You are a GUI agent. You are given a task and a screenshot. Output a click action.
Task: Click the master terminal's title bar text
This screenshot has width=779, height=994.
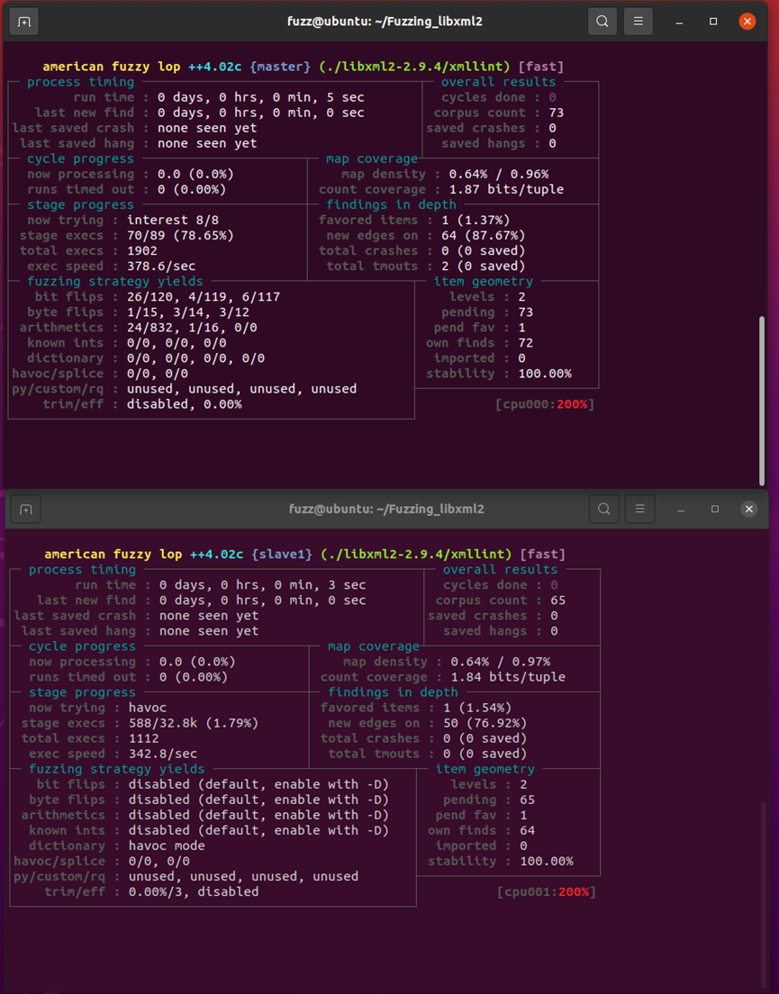[x=385, y=22]
